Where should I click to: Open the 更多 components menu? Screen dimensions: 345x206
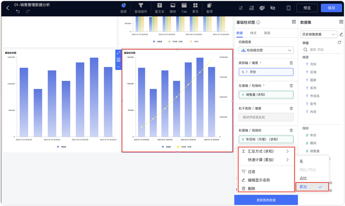point(195,8)
